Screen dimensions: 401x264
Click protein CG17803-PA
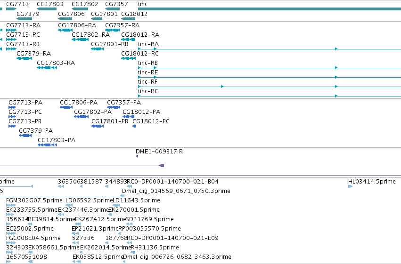point(57,140)
